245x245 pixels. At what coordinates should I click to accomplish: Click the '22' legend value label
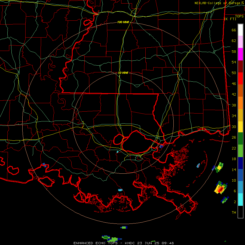point(234,148)
